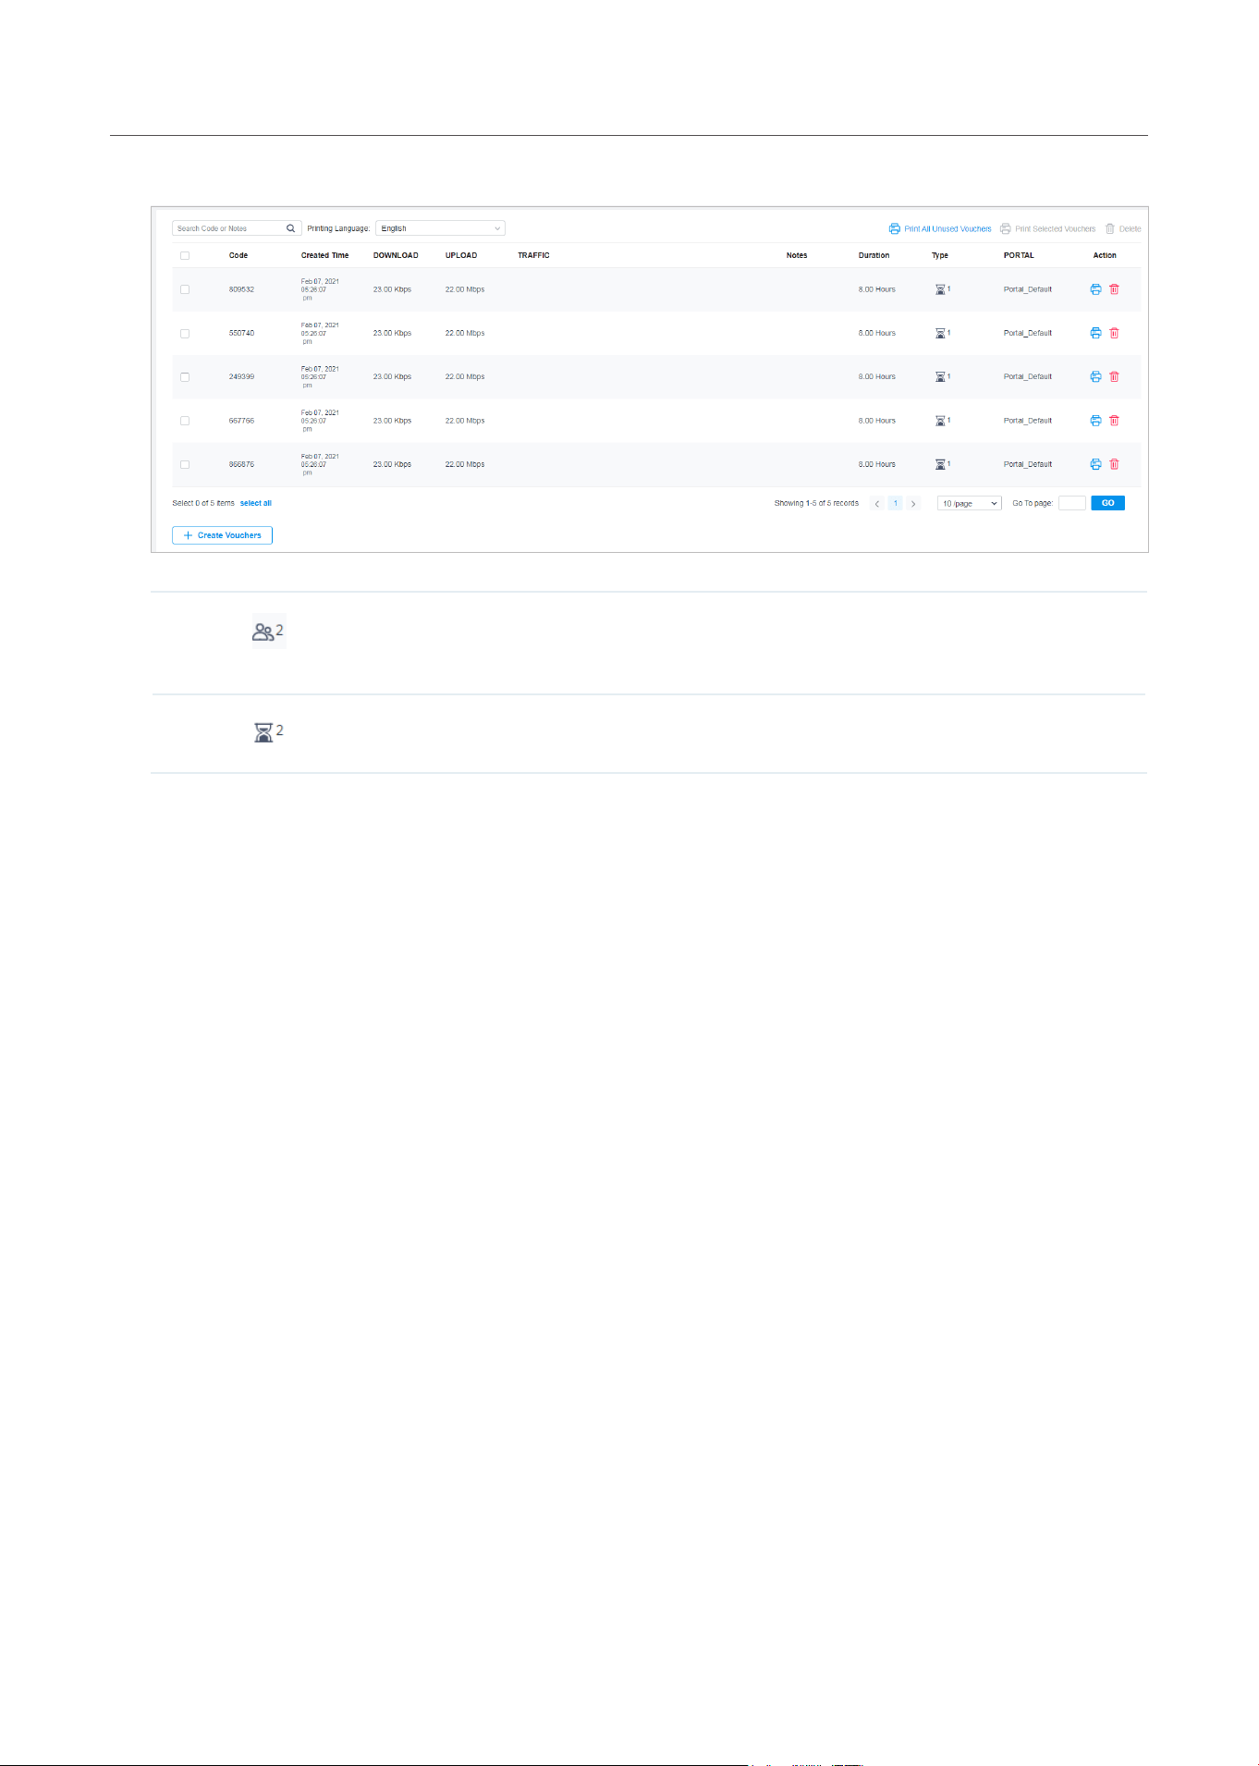Image resolution: width=1259 pixels, height=1766 pixels.
Task: Click Print Selected Vouchers
Action: coord(1047,228)
